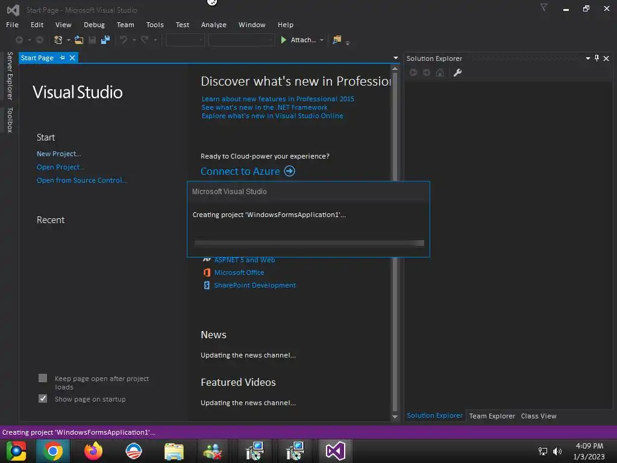Expand the New Project dropdown arrow
The height and width of the screenshot is (463, 617).
click(x=69, y=40)
